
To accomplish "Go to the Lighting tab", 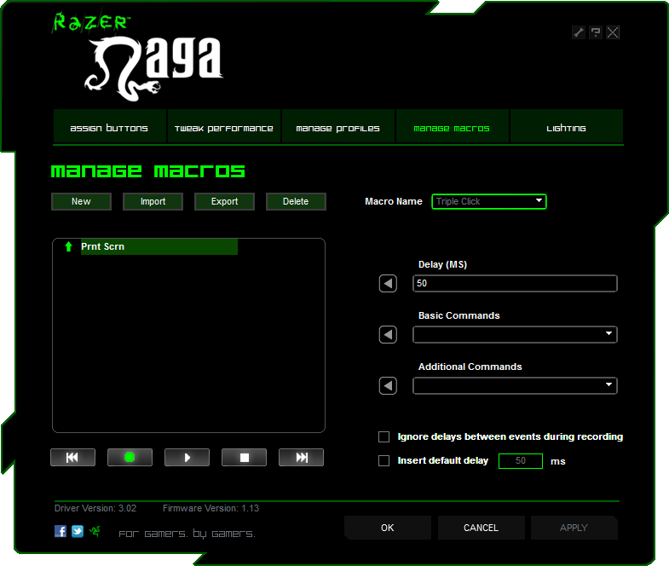I will [566, 128].
